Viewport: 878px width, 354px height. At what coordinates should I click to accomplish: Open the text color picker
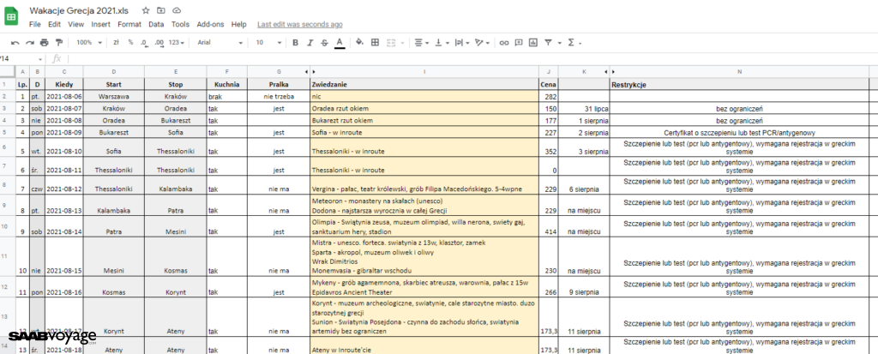point(340,42)
